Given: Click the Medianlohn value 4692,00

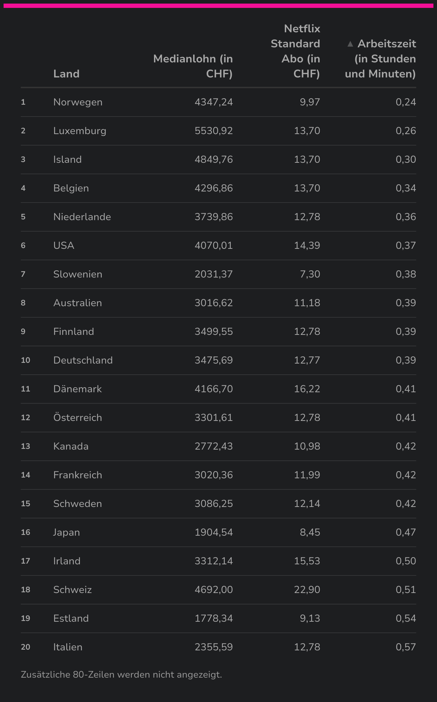Looking at the screenshot, I should click(213, 590).
